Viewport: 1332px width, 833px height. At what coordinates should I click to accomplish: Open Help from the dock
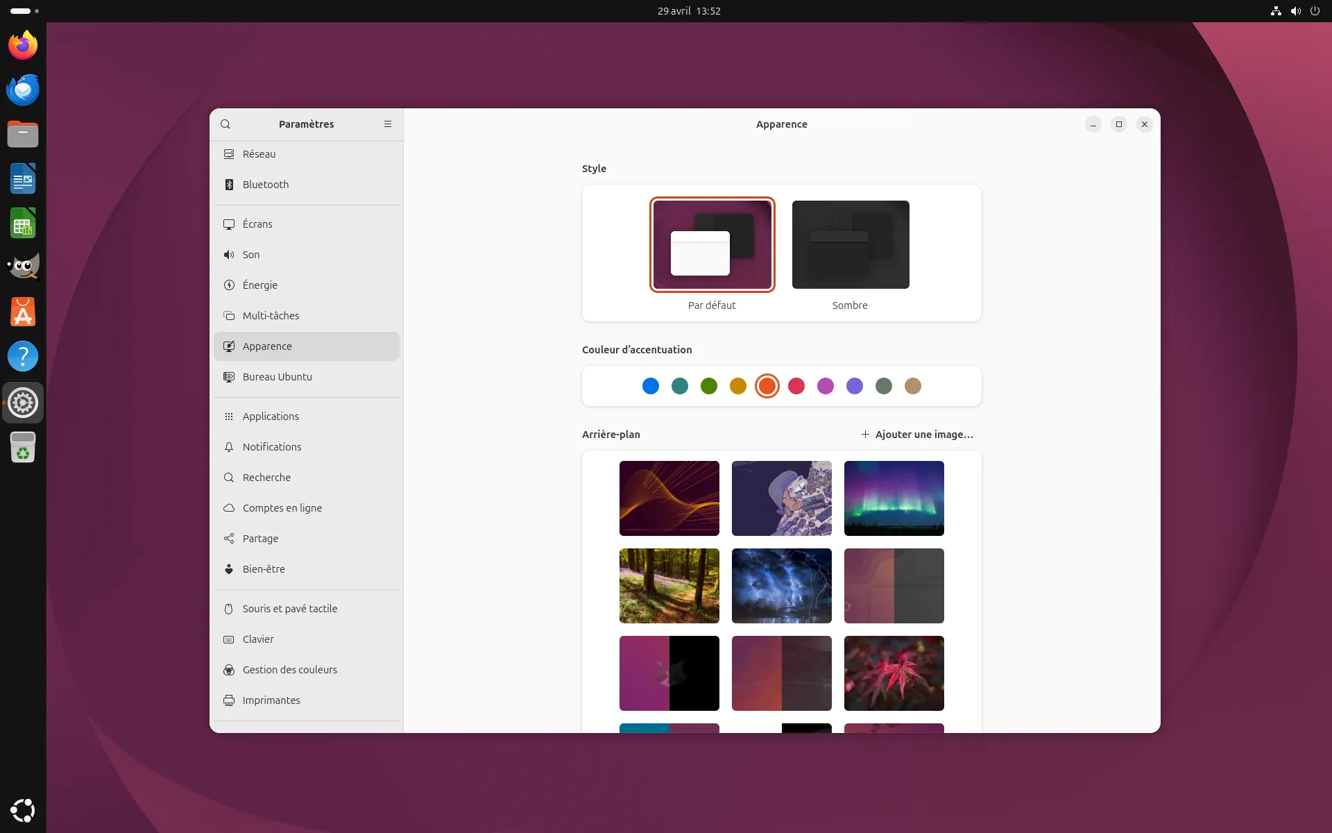[x=23, y=356]
